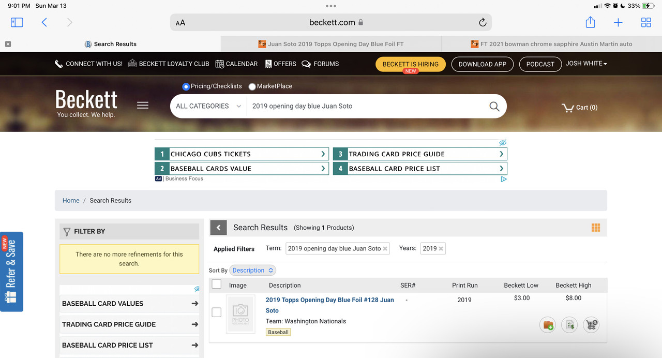Open sidebar Trading Card Price Guide arrow link

(x=129, y=324)
